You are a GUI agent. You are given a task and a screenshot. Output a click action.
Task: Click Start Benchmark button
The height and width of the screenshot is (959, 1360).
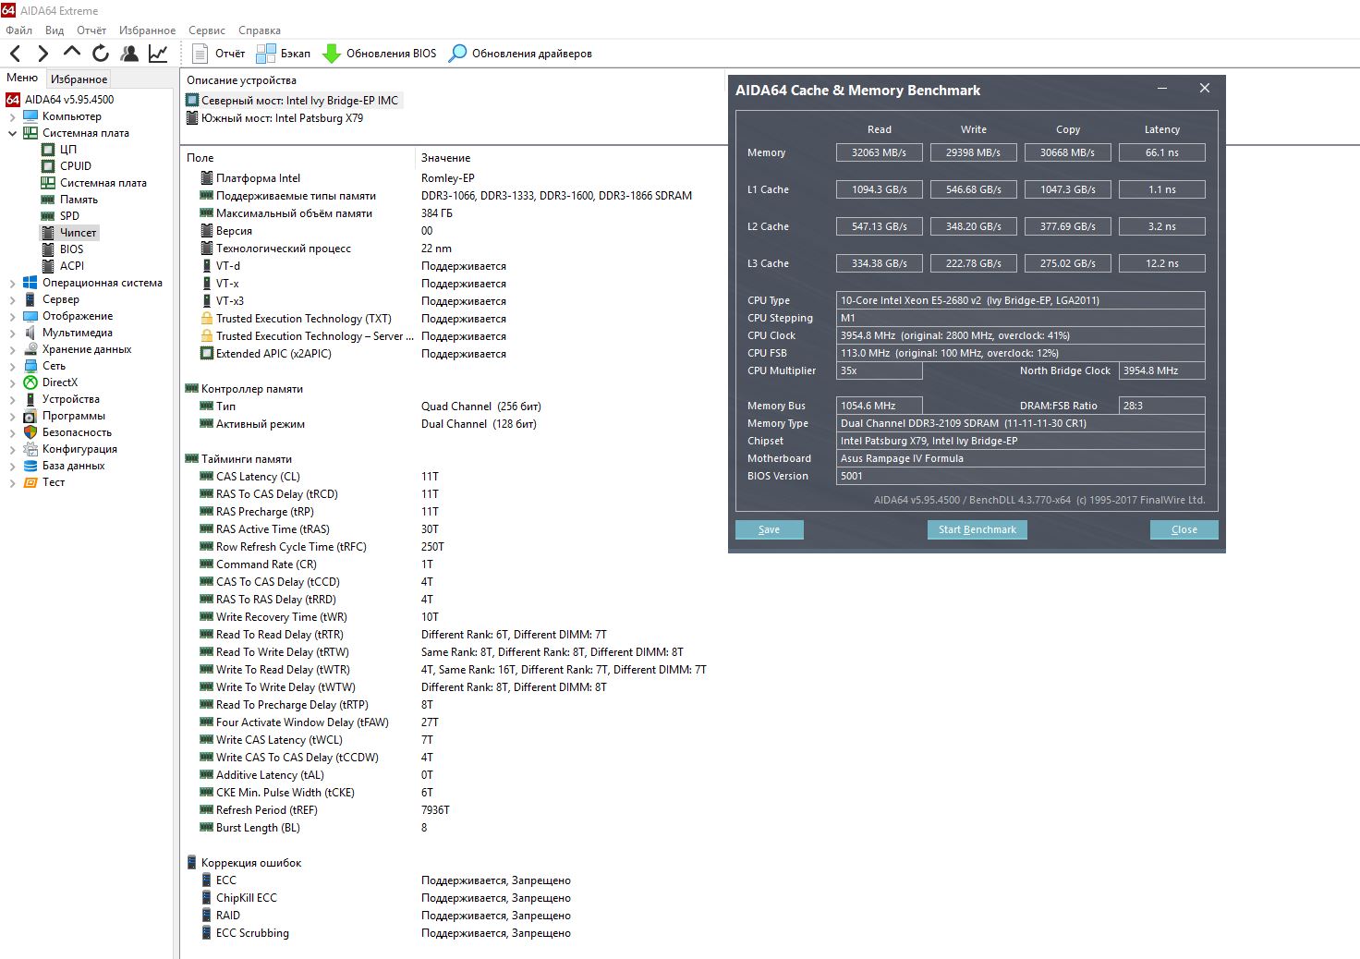click(x=977, y=529)
